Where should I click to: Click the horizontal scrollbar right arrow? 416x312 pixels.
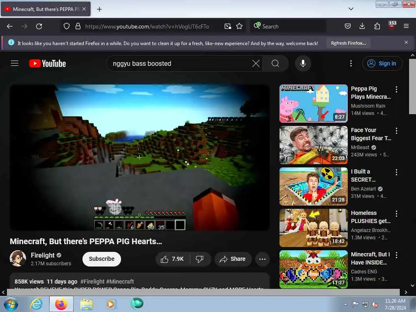coord(406,292)
